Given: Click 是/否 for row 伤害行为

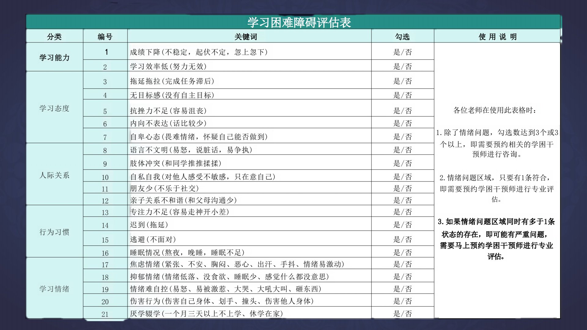Looking at the screenshot, I should 402,301.
